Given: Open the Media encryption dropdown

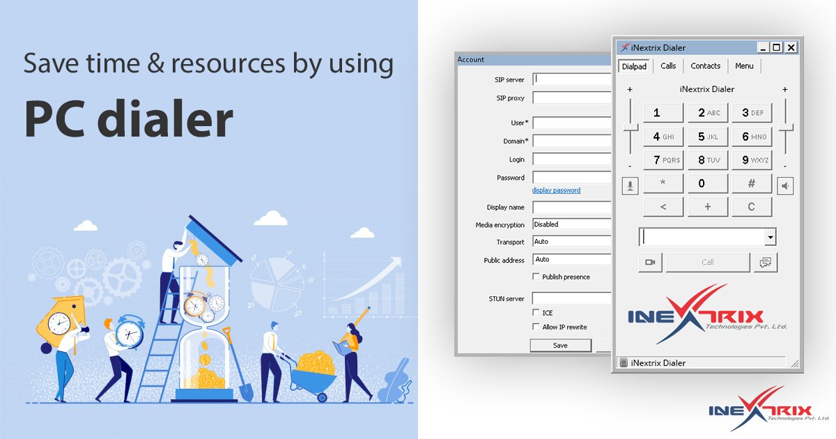Looking at the screenshot, I should click(x=571, y=224).
